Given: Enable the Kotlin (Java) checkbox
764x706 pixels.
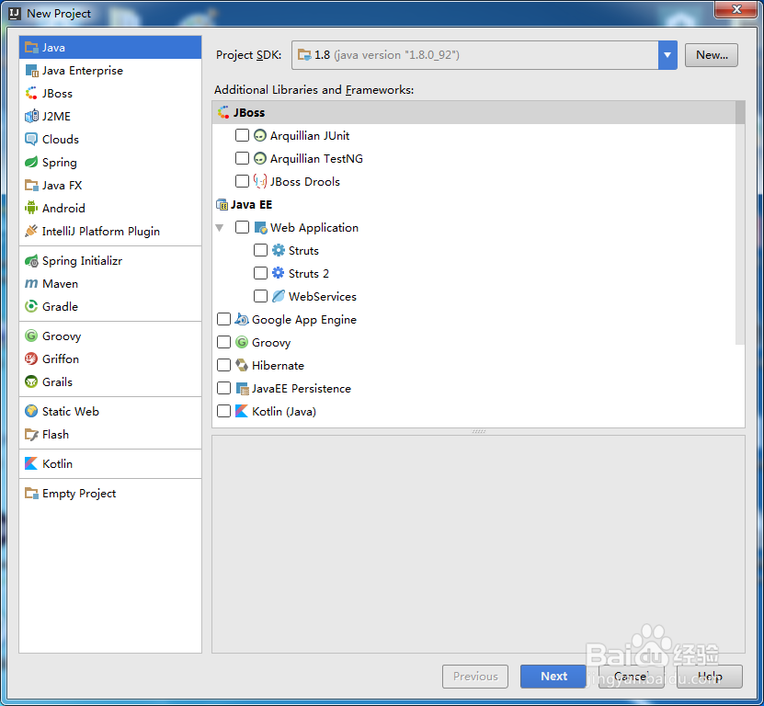Looking at the screenshot, I should (x=223, y=411).
